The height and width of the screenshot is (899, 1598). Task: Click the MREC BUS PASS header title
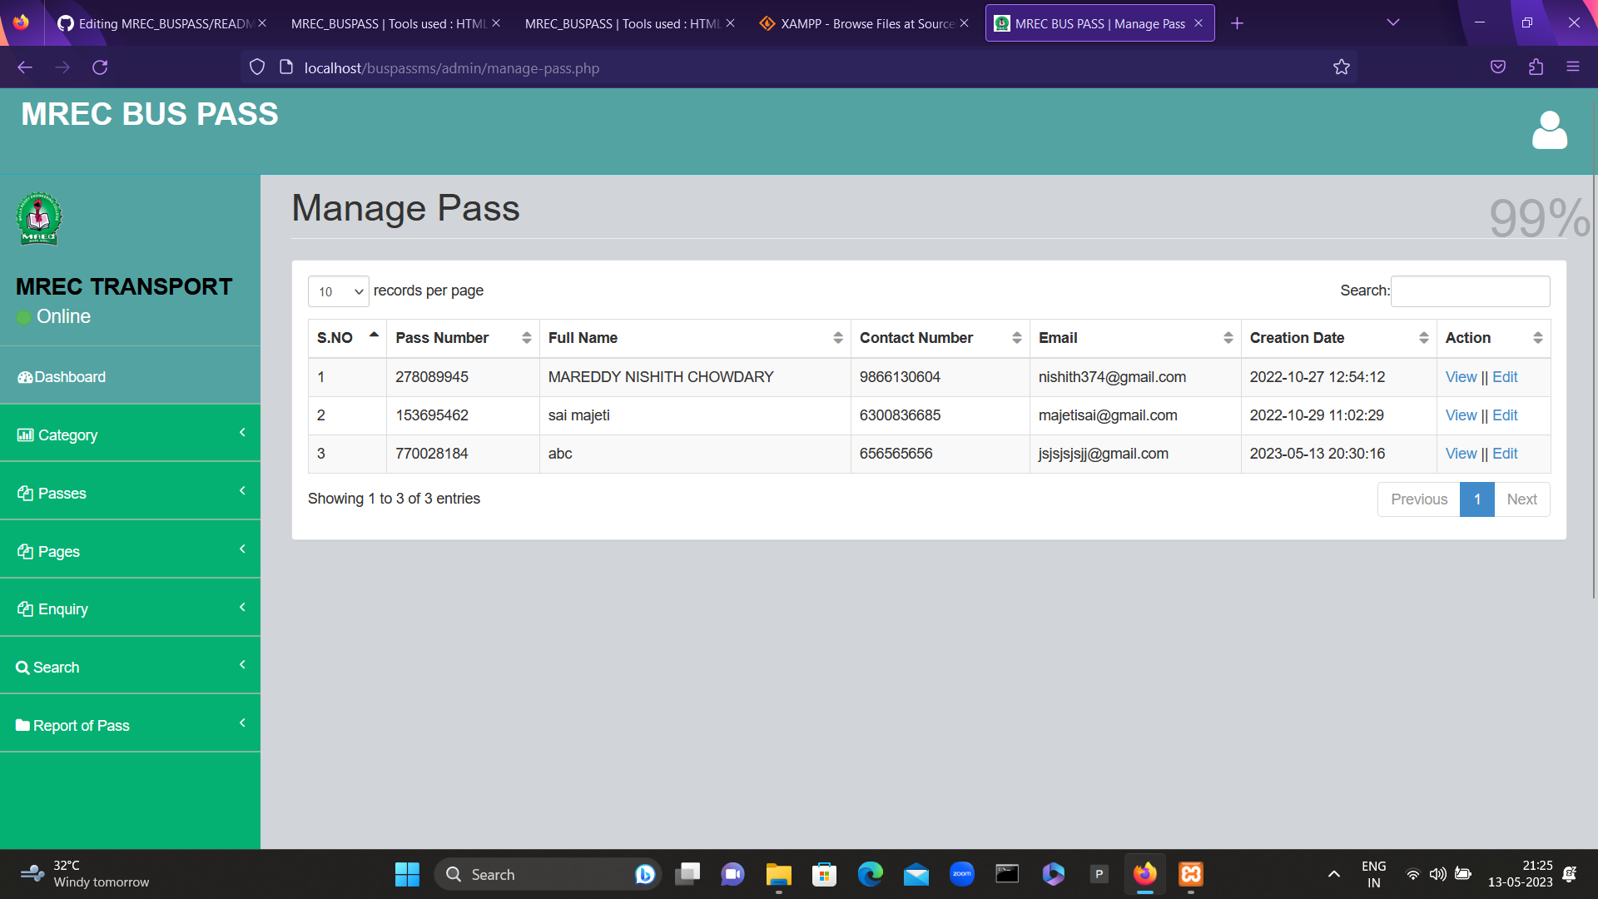pyautogui.click(x=150, y=114)
